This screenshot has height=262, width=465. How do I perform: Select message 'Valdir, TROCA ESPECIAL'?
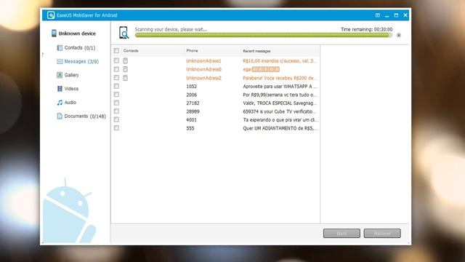(x=280, y=103)
